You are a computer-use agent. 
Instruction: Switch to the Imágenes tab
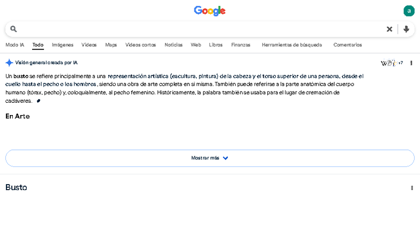62,45
